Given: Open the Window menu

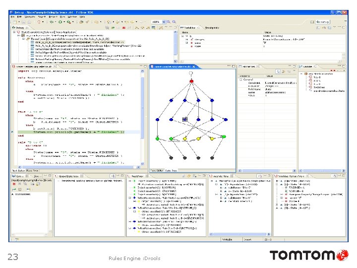Looking at the screenshot, I should tap(72, 17).
